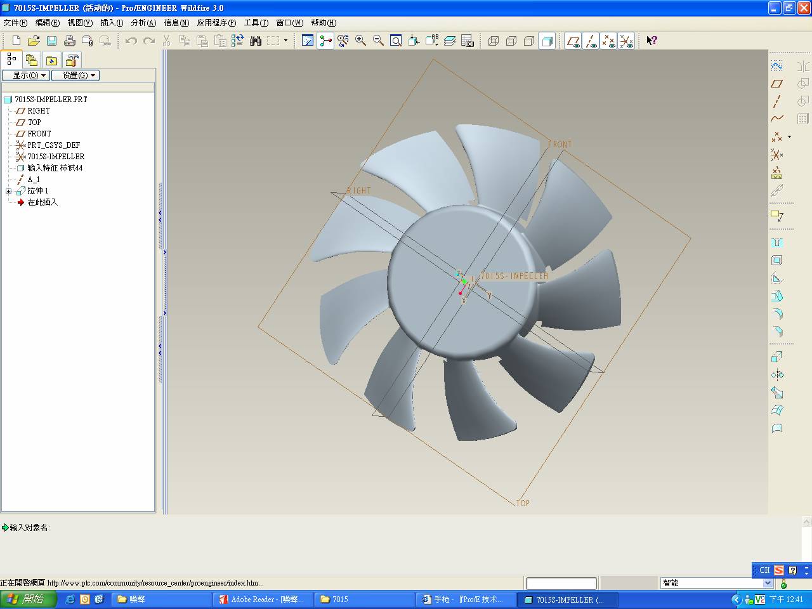
Task: Select the Extrude tool in right toolbar
Action: [776, 357]
